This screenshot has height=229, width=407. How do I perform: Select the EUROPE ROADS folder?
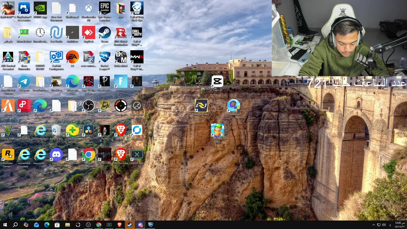pyautogui.click(x=40, y=61)
